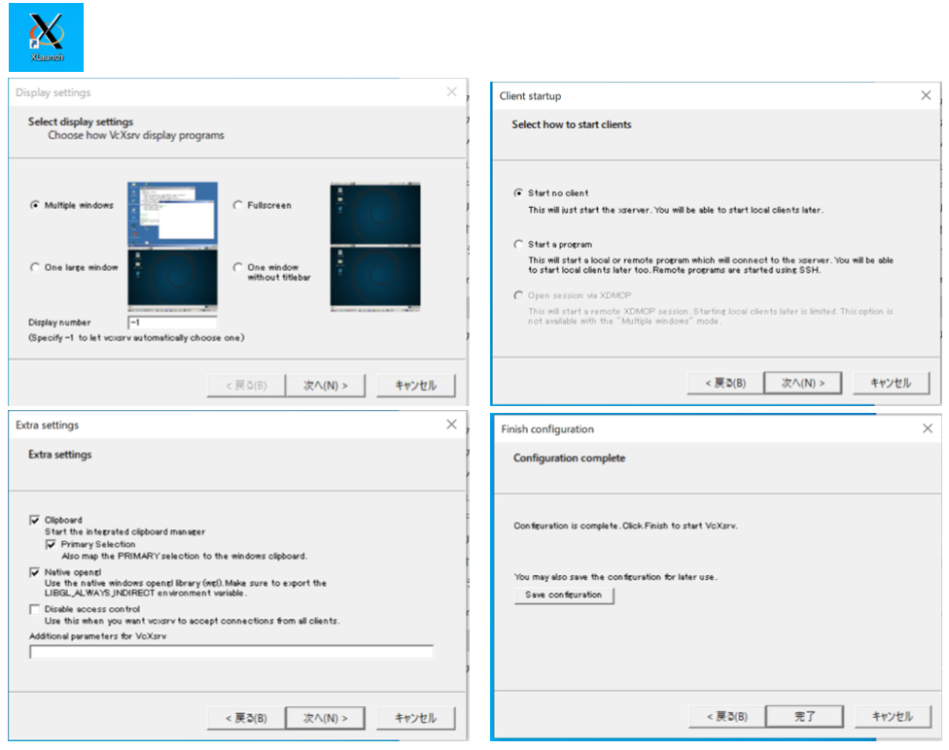The width and height of the screenshot is (949, 750).
Task: Choose the Start a program option
Action: click(519, 245)
